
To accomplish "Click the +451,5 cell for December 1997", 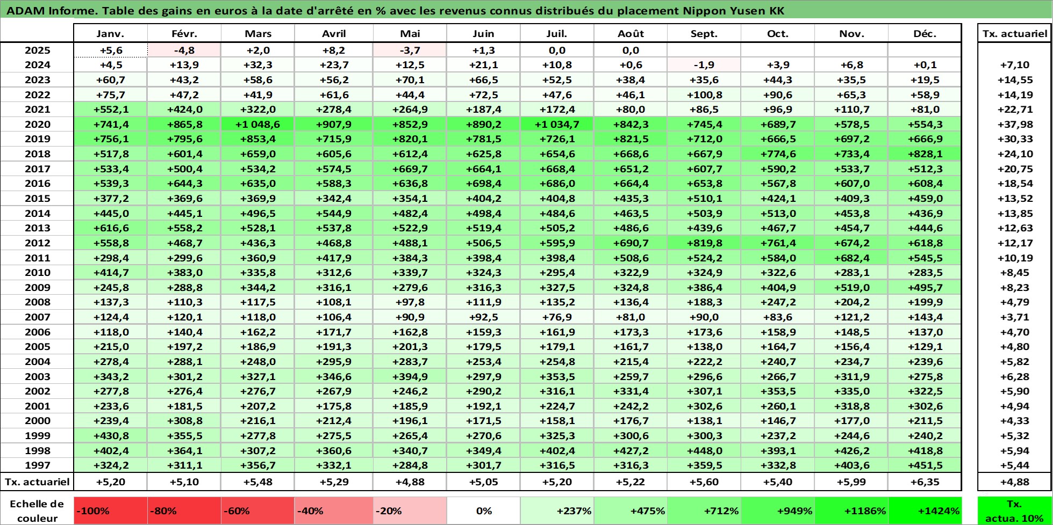I will [925, 465].
